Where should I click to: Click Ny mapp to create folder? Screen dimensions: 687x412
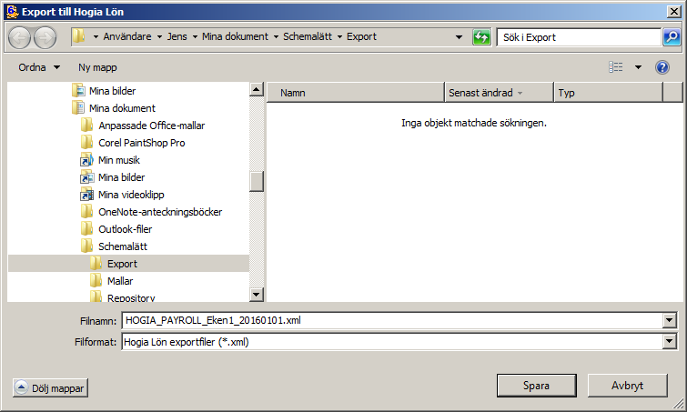(x=97, y=67)
